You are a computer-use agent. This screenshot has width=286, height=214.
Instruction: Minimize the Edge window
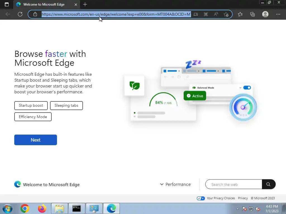(x=263, y=3)
